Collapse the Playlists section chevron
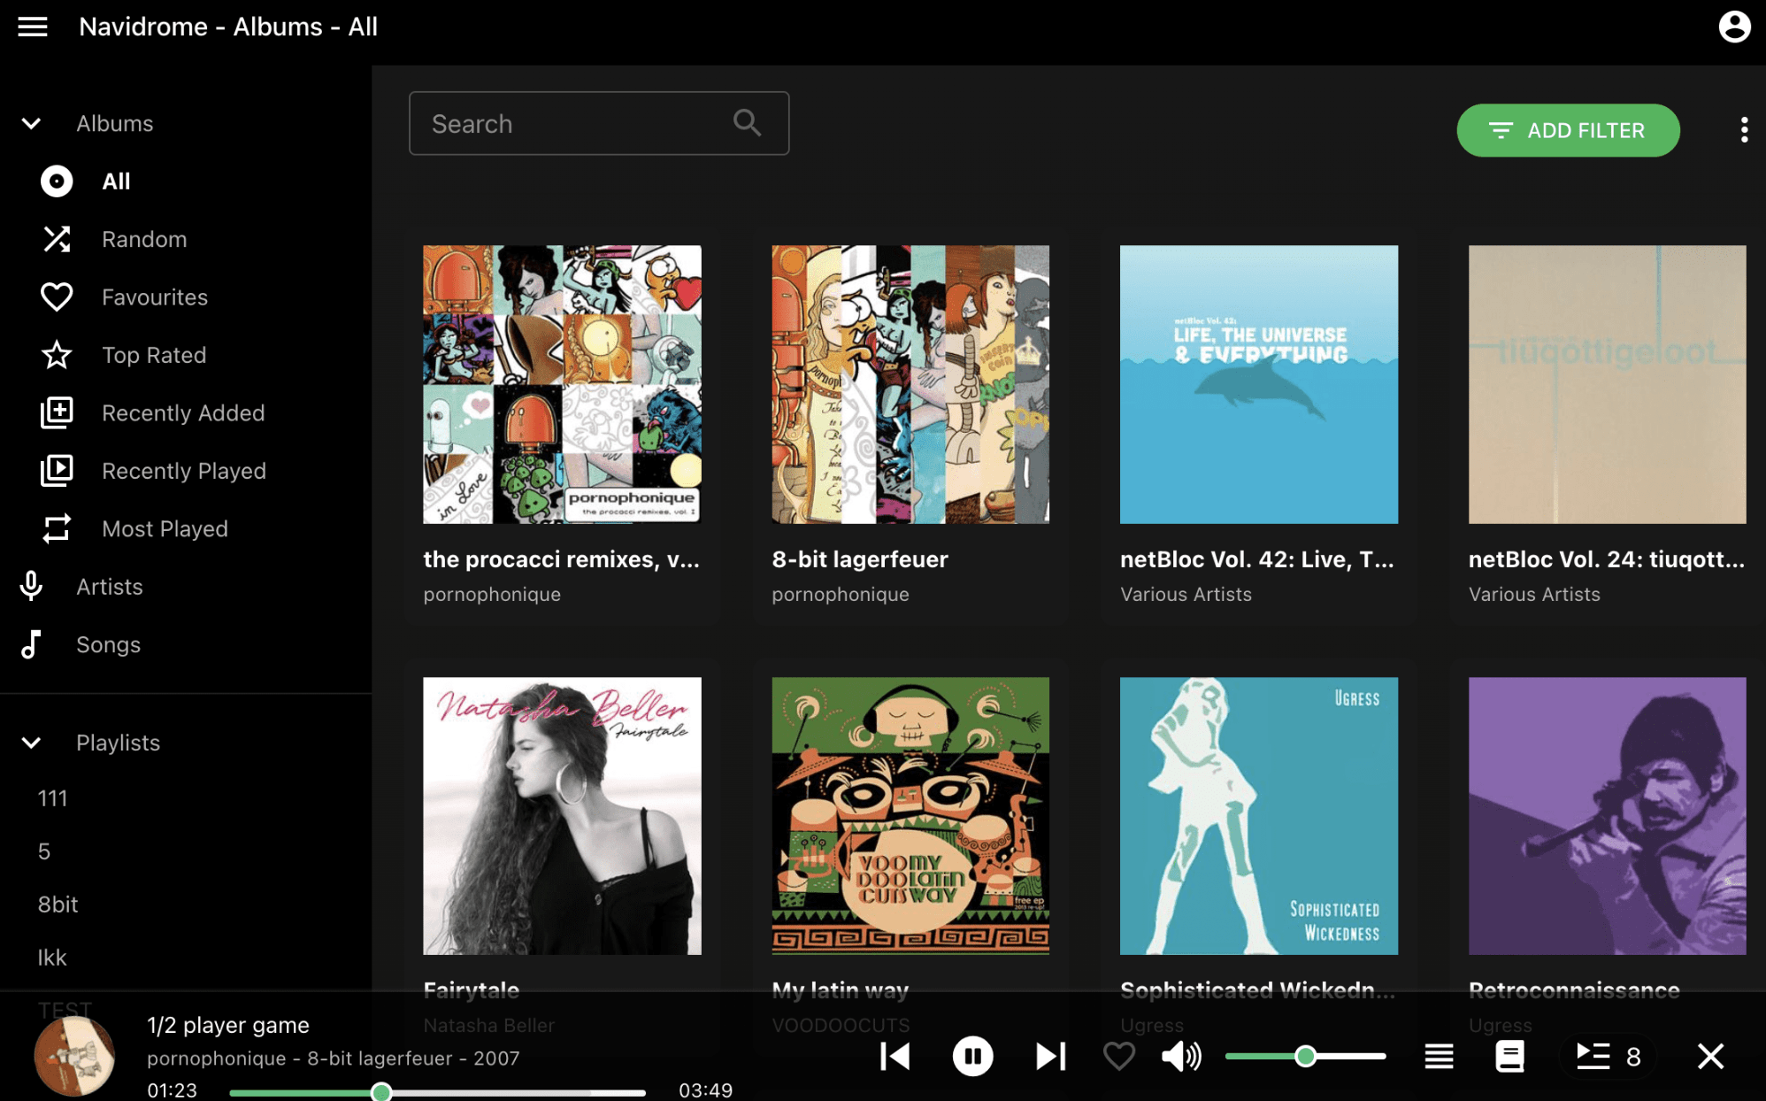Image resolution: width=1766 pixels, height=1101 pixels. click(x=31, y=743)
